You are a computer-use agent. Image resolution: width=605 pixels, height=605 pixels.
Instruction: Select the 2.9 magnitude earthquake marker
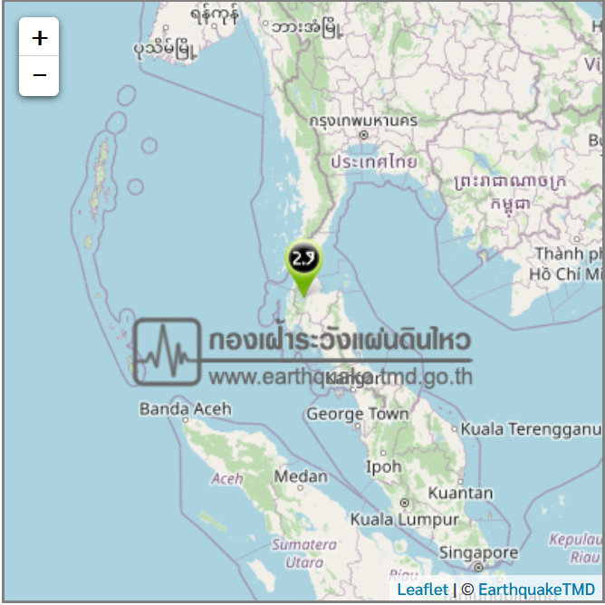(303, 267)
